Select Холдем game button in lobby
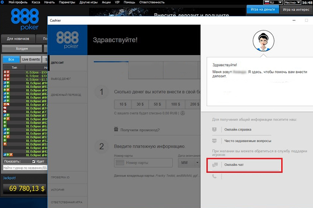313x208 pixels. [22, 49]
